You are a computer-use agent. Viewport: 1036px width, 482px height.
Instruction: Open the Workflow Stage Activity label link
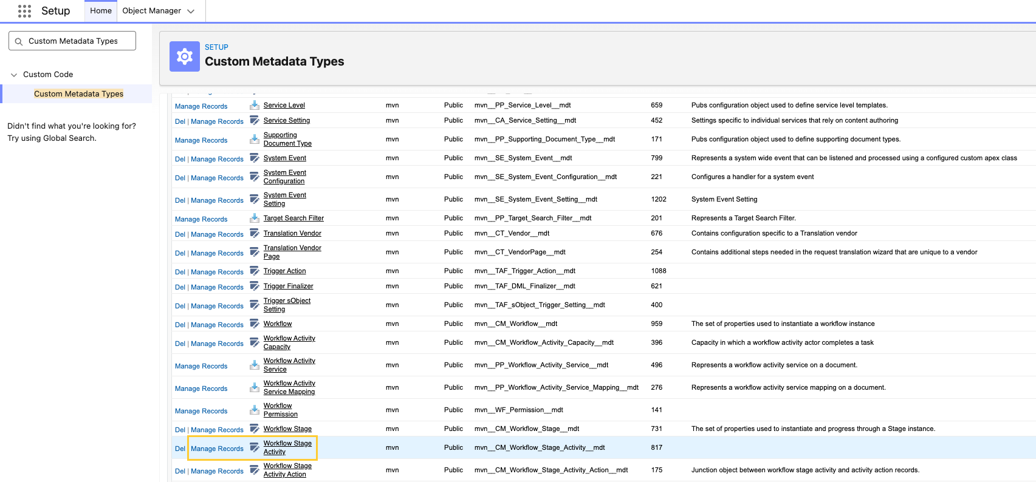click(x=287, y=447)
